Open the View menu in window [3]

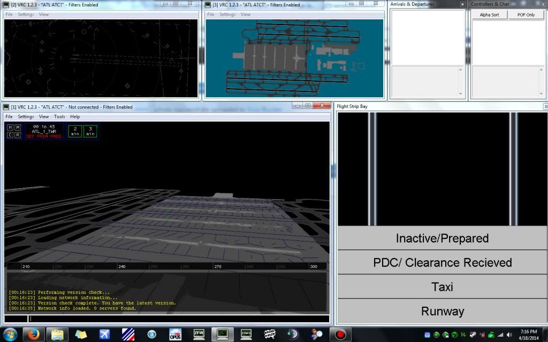pos(246,14)
